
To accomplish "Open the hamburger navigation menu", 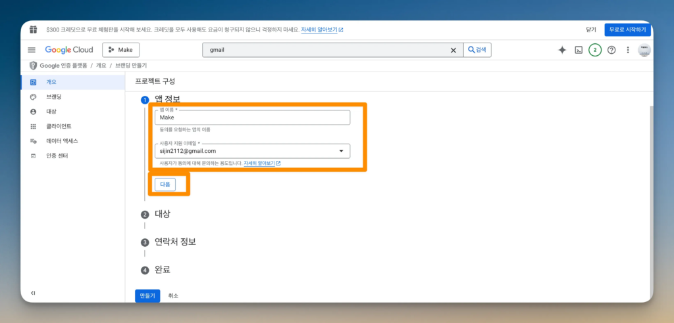I will [x=32, y=50].
